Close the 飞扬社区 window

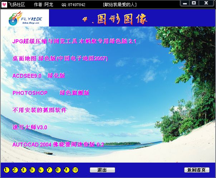(206, 3)
